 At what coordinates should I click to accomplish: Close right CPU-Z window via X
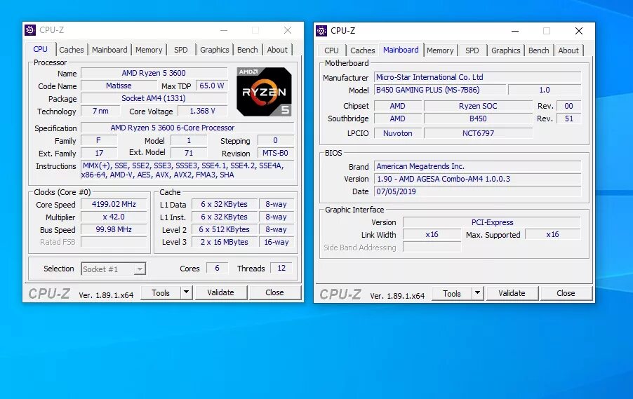click(579, 31)
